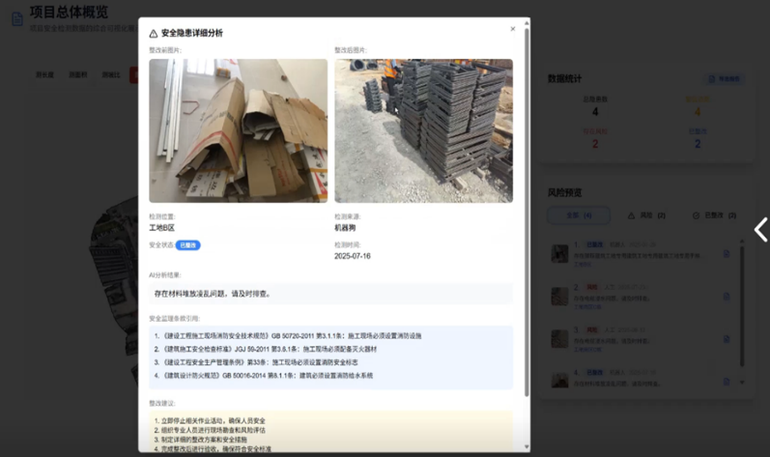Screen dimensions: 770x457
Task: Click document icon on third risk item
Action: (727, 339)
